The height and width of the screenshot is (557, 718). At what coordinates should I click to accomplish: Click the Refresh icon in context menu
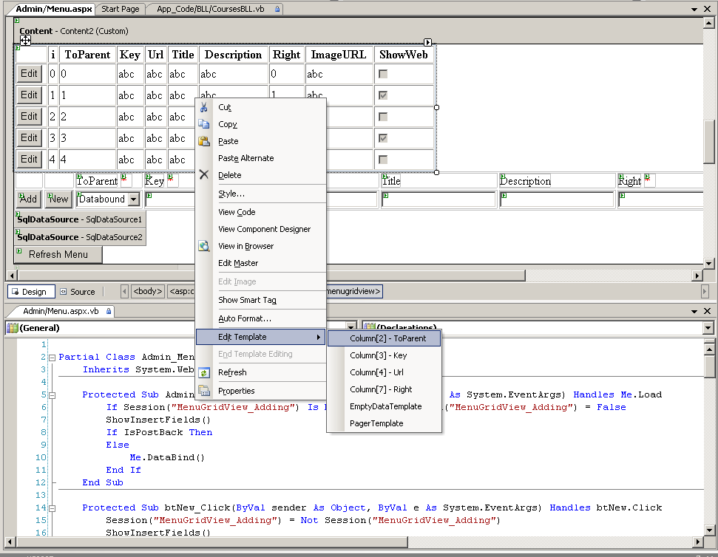click(205, 372)
